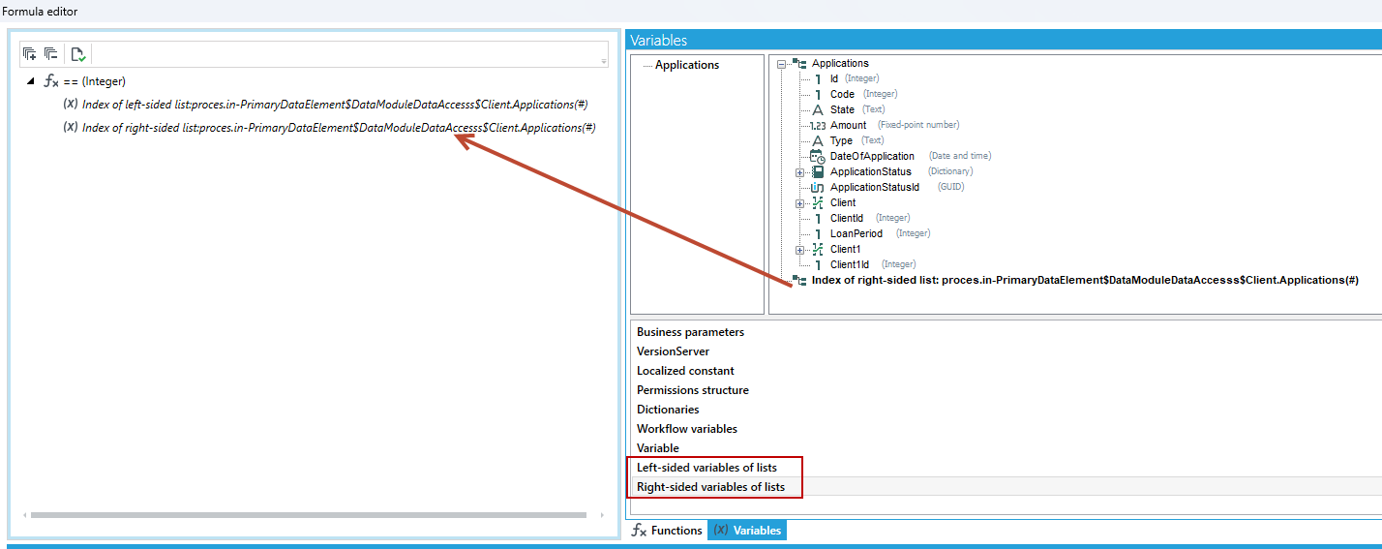Click the expand all formula nodes icon
This screenshot has height=549, width=1382.
coord(30,54)
